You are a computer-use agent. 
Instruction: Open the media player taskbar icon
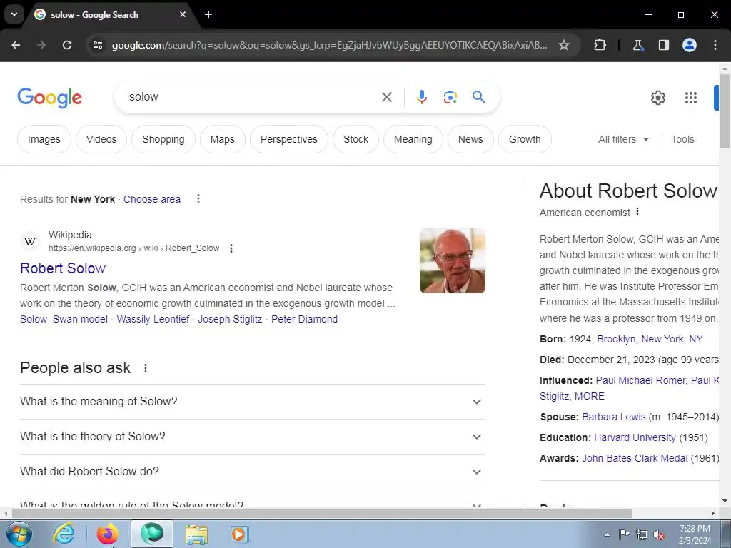[x=240, y=534]
